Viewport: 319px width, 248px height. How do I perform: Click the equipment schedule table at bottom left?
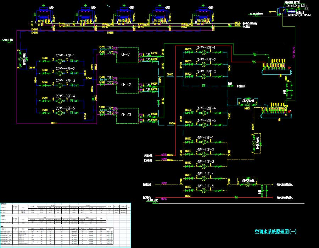[66, 225]
